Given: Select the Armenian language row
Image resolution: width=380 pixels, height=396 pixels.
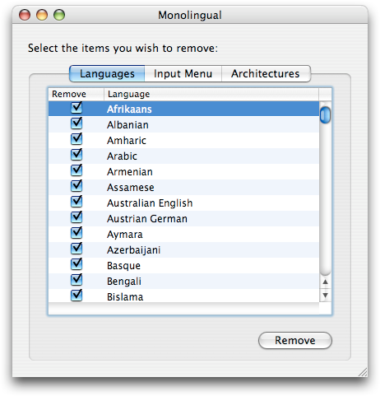Looking at the screenshot, I should pyautogui.click(x=183, y=172).
